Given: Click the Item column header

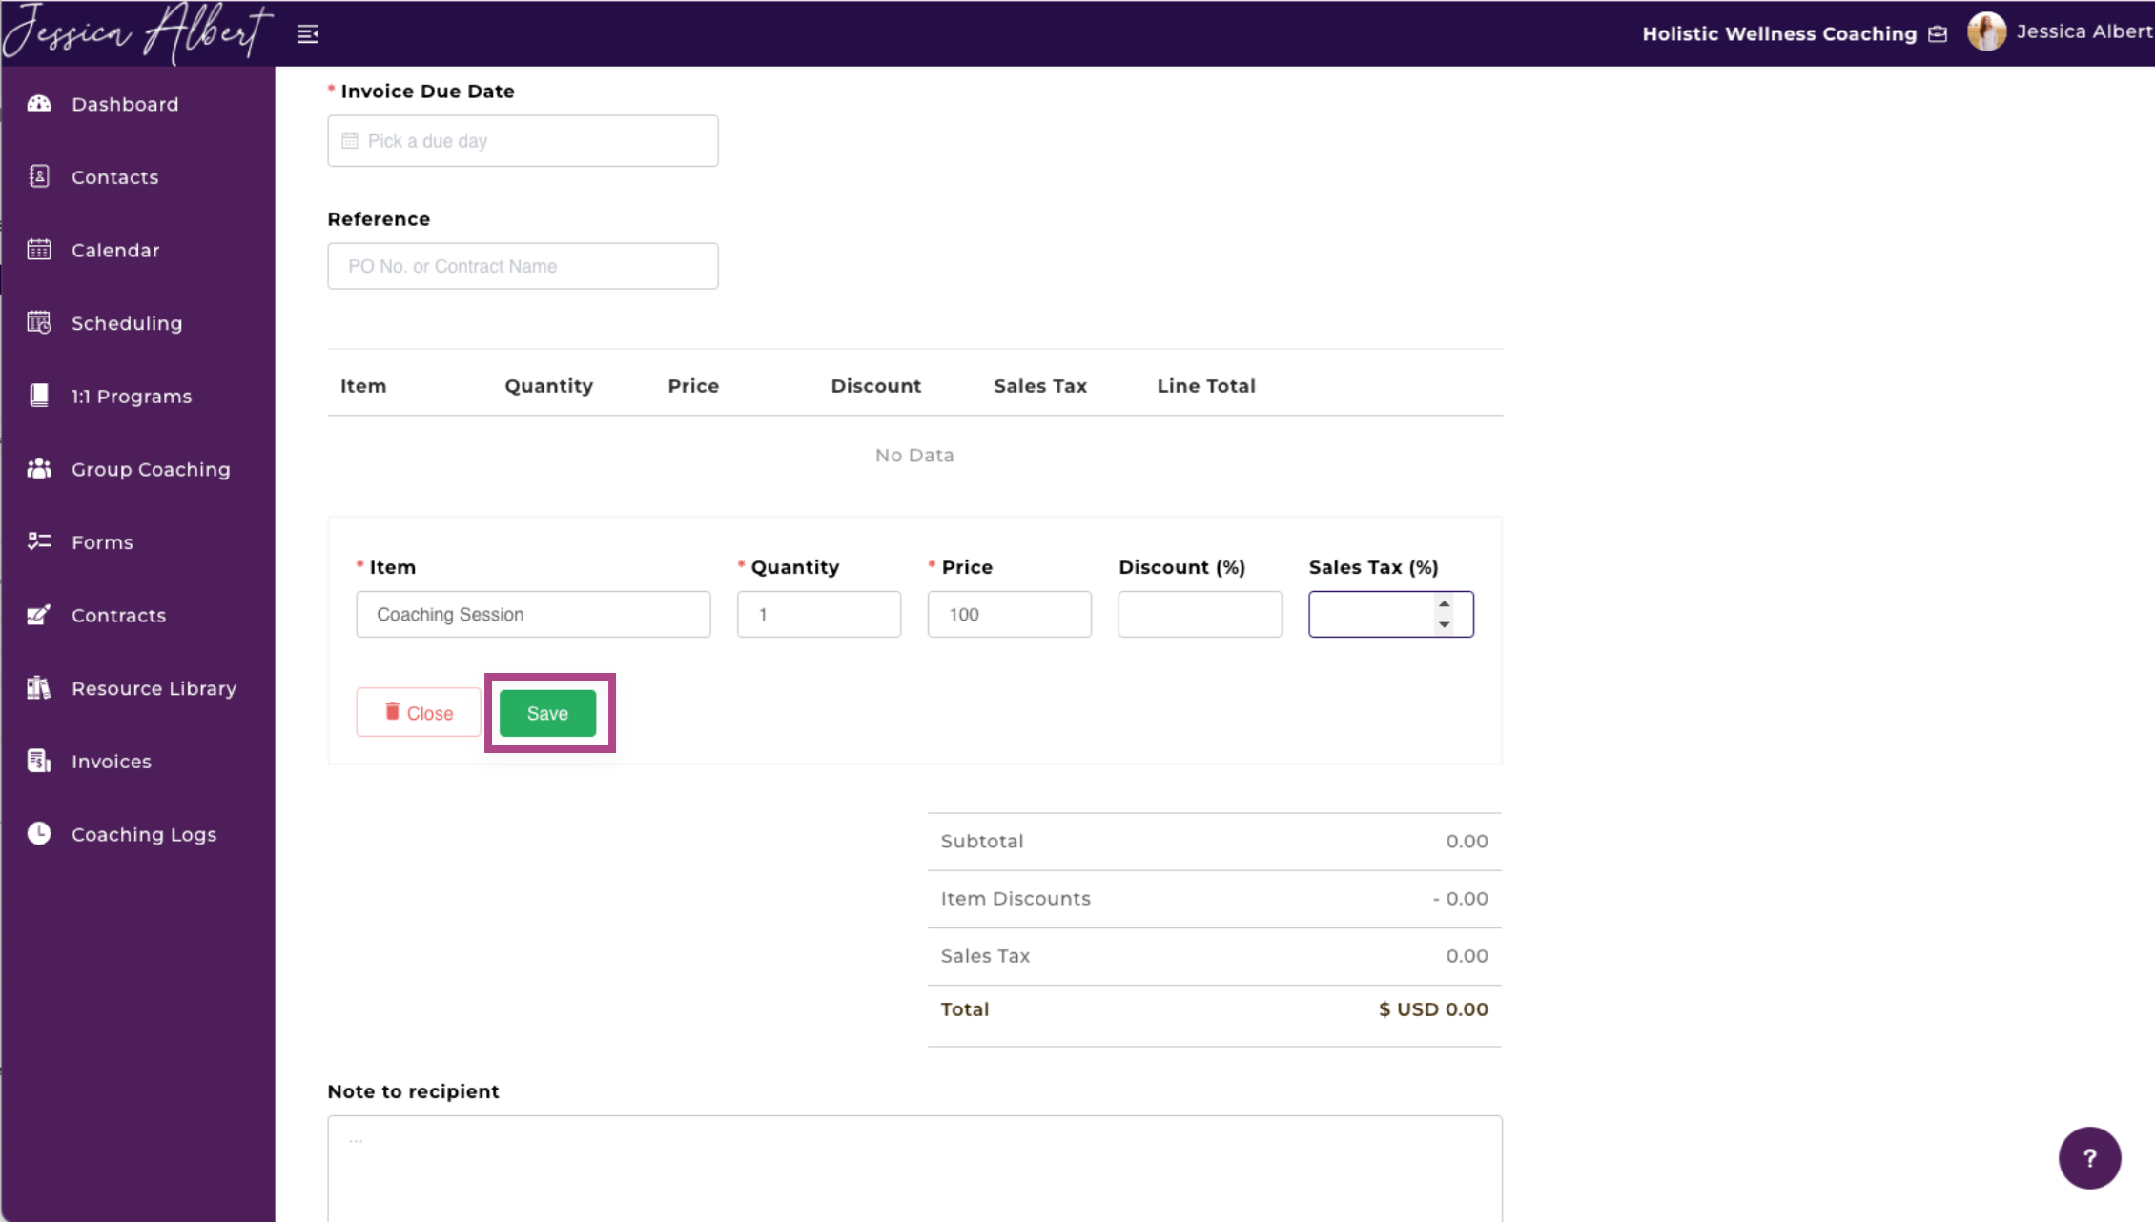Looking at the screenshot, I should tap(363, 386).
